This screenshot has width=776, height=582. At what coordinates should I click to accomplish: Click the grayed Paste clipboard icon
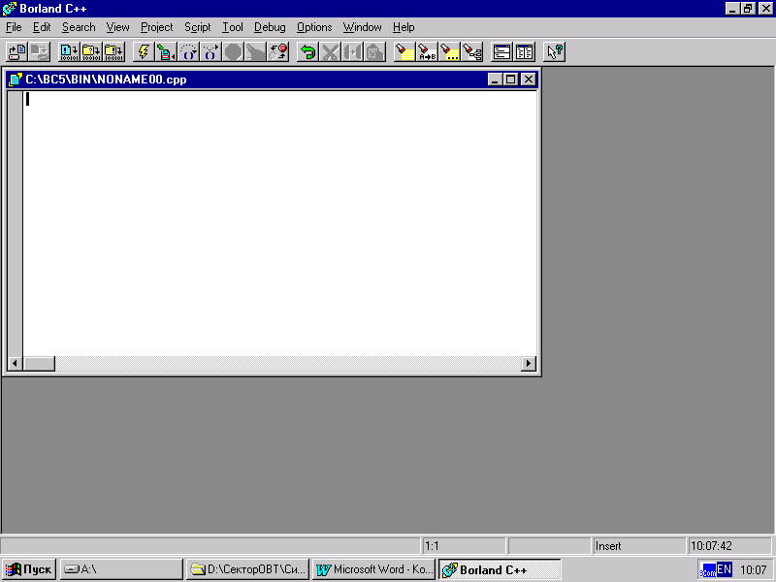[375, 51]
